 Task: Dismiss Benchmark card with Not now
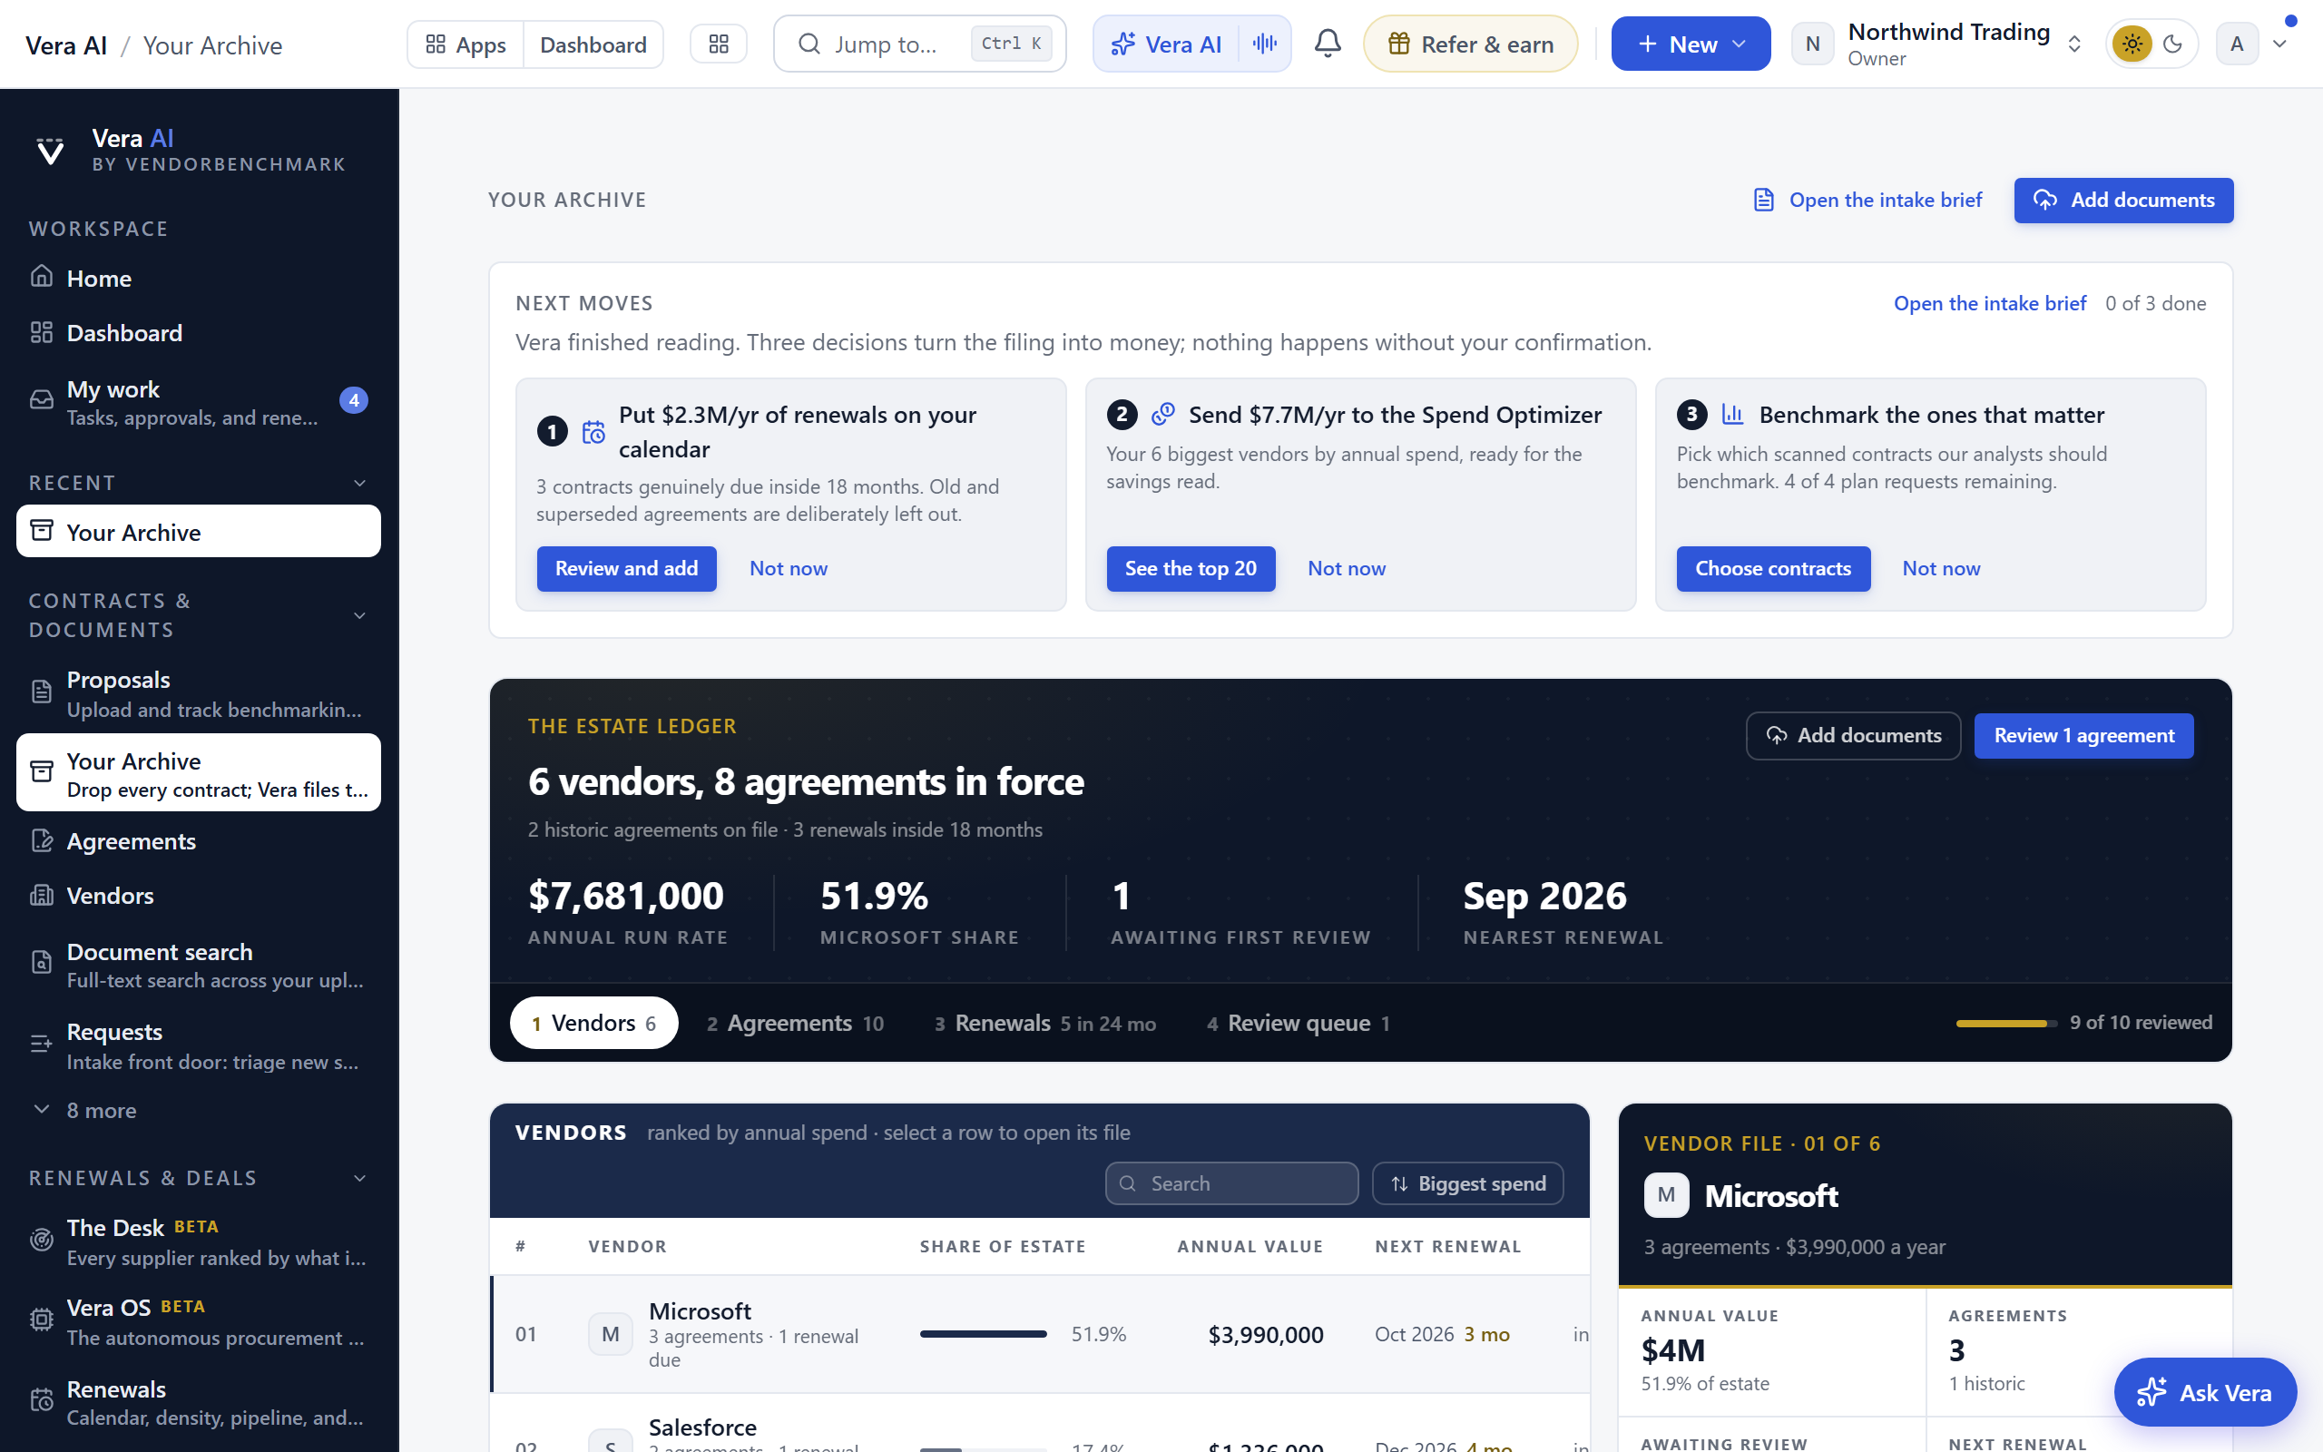click(1941, 568)
